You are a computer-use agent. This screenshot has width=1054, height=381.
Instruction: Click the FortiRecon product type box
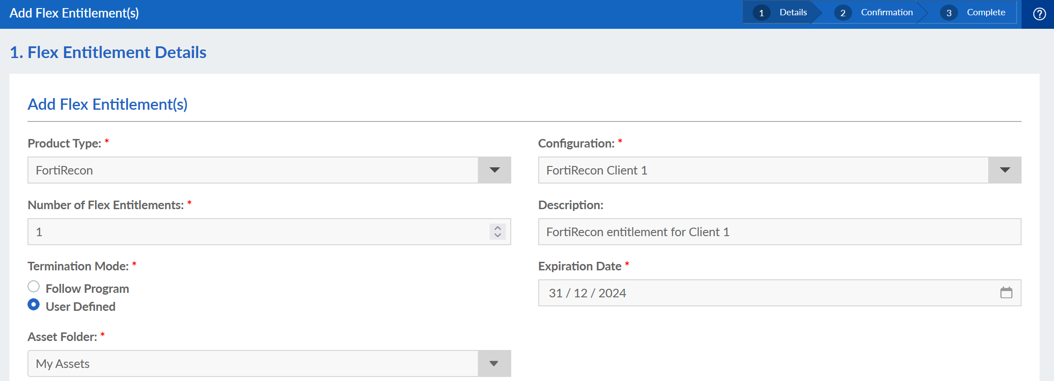252,170
